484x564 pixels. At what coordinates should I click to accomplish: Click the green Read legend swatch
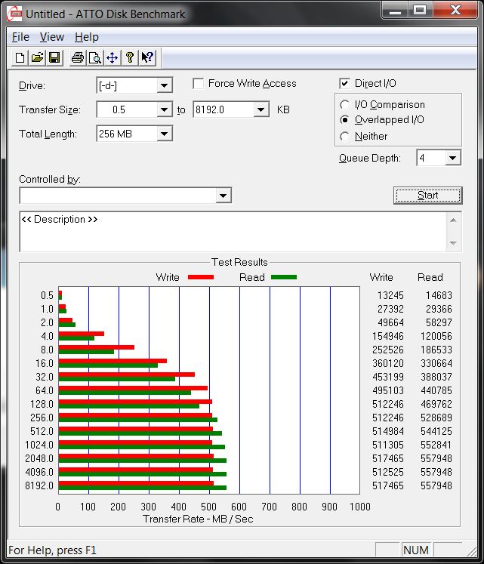pyautogui.click(x=284, y=277)
